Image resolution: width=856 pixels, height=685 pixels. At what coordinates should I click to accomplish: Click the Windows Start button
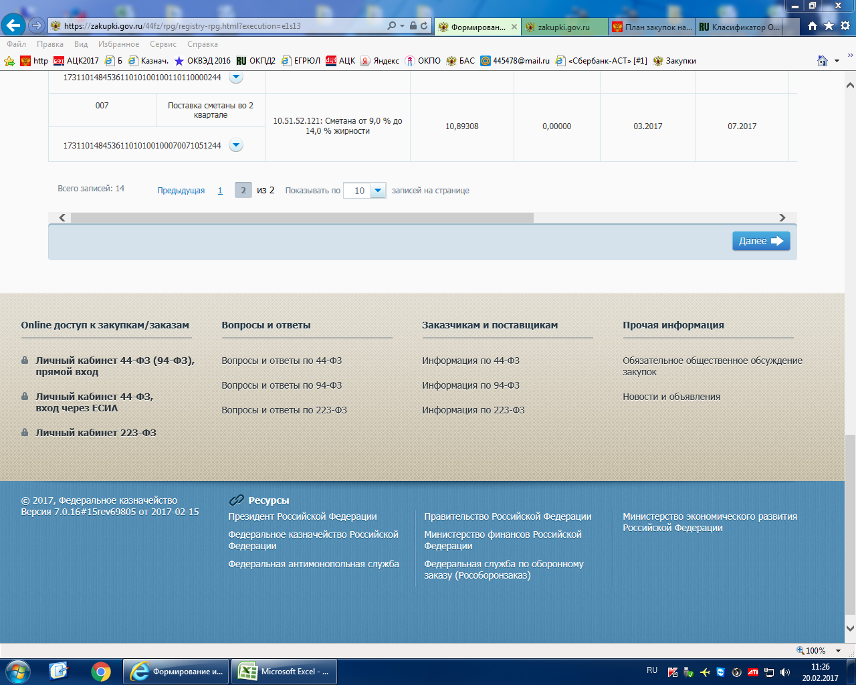coord(17,671)
